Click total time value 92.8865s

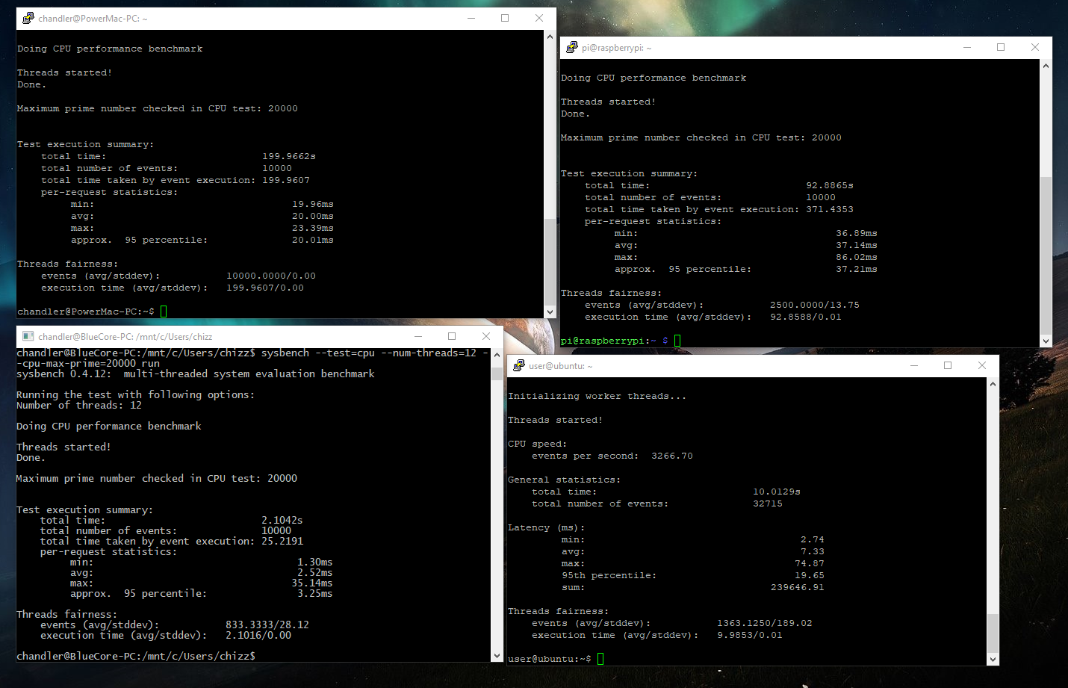point(830,185)
